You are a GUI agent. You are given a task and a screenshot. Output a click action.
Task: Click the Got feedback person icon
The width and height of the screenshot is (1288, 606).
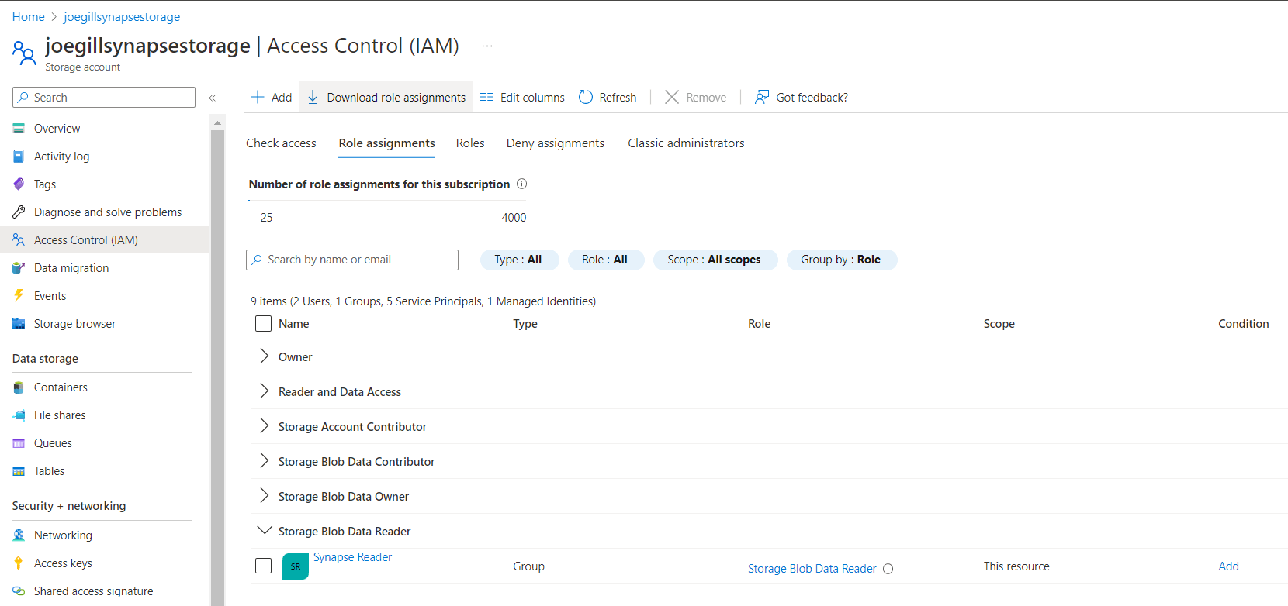762,97
